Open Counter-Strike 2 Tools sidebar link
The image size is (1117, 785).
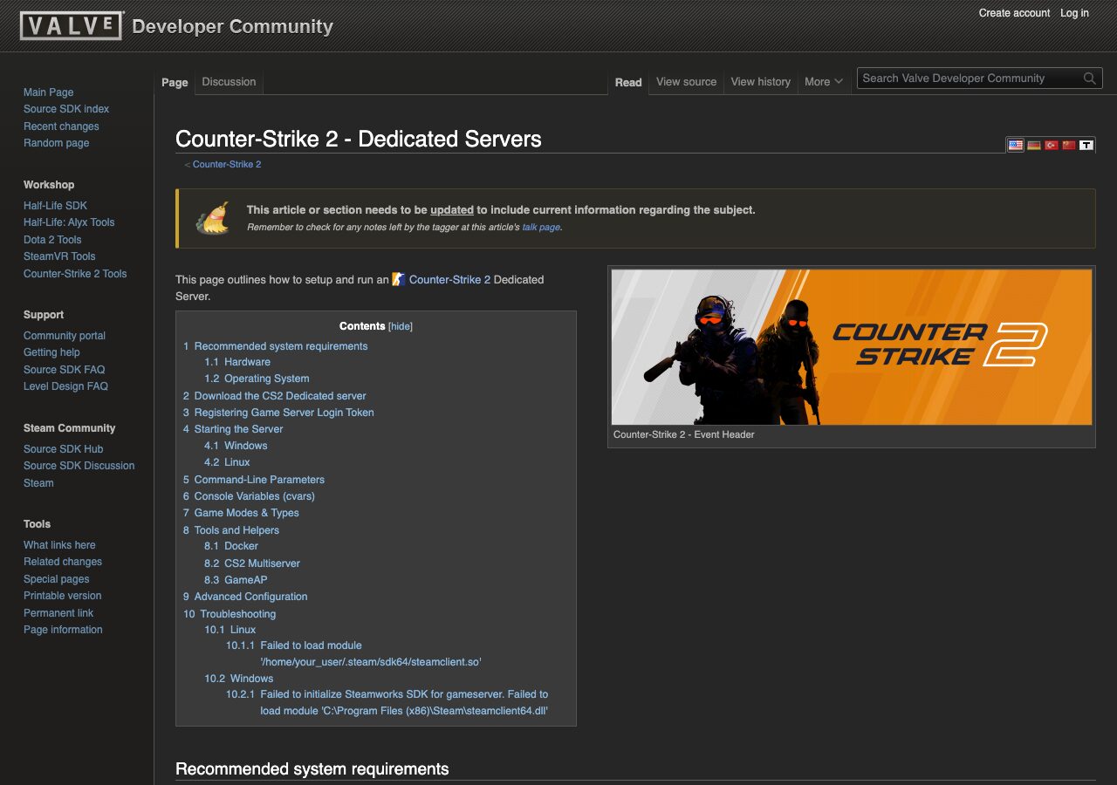coord(75,274)
